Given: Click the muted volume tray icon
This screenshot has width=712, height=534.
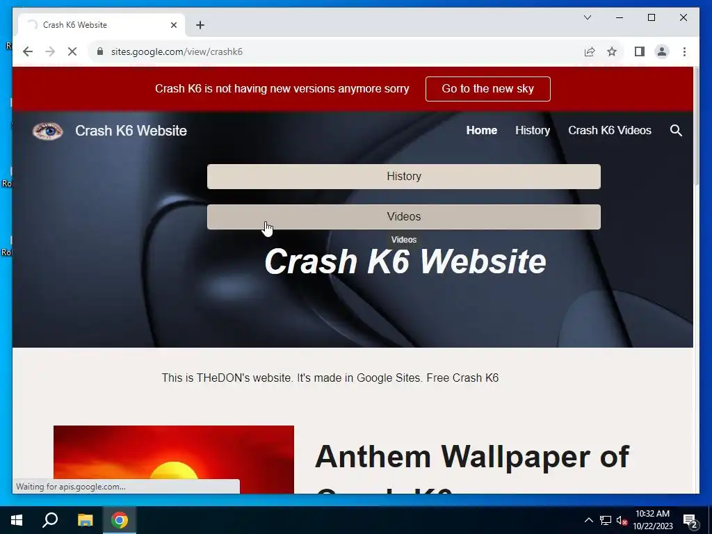Looking at the screenshot, I should (622, 520).
